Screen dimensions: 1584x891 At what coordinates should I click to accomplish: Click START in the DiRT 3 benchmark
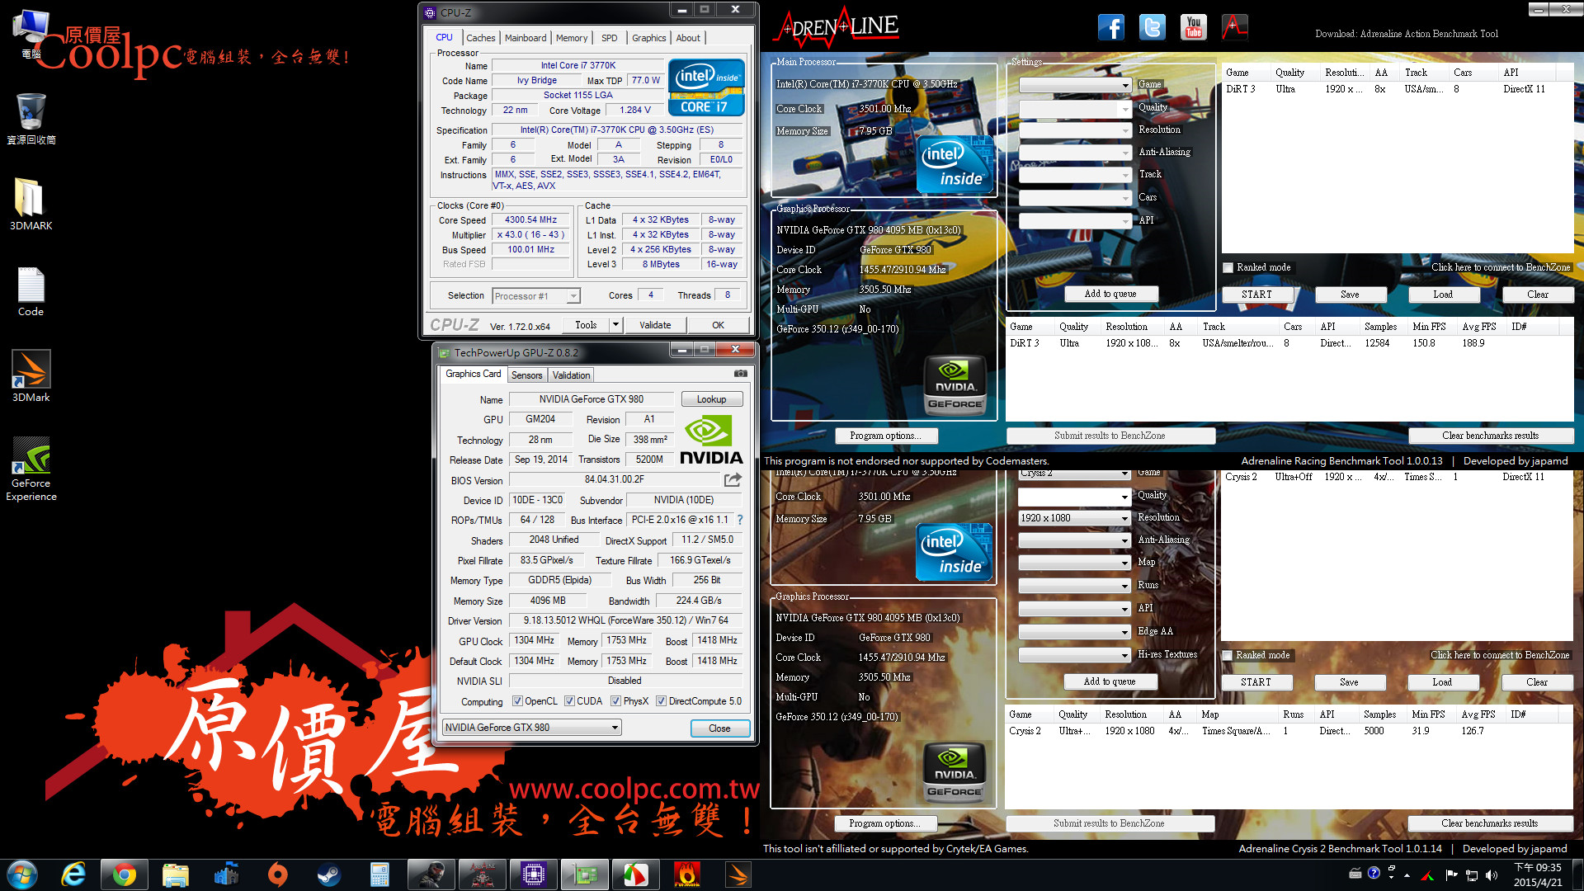pyautogui.click(x=1256, y=295)
